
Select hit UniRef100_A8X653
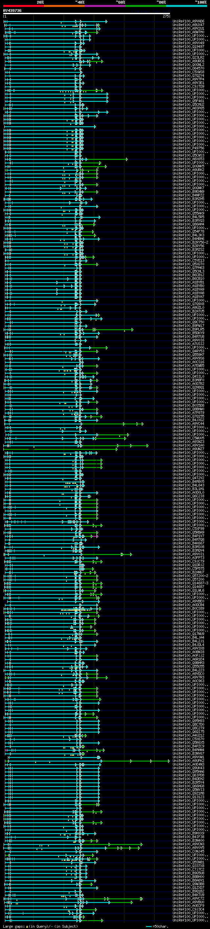tap(188, 159)
